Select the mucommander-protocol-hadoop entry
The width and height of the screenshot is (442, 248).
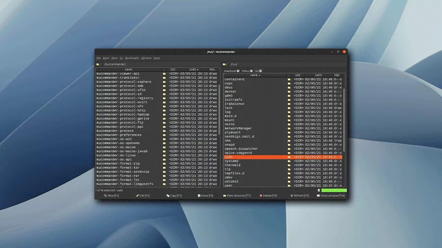pyautogui.click(x=123, y=114)
